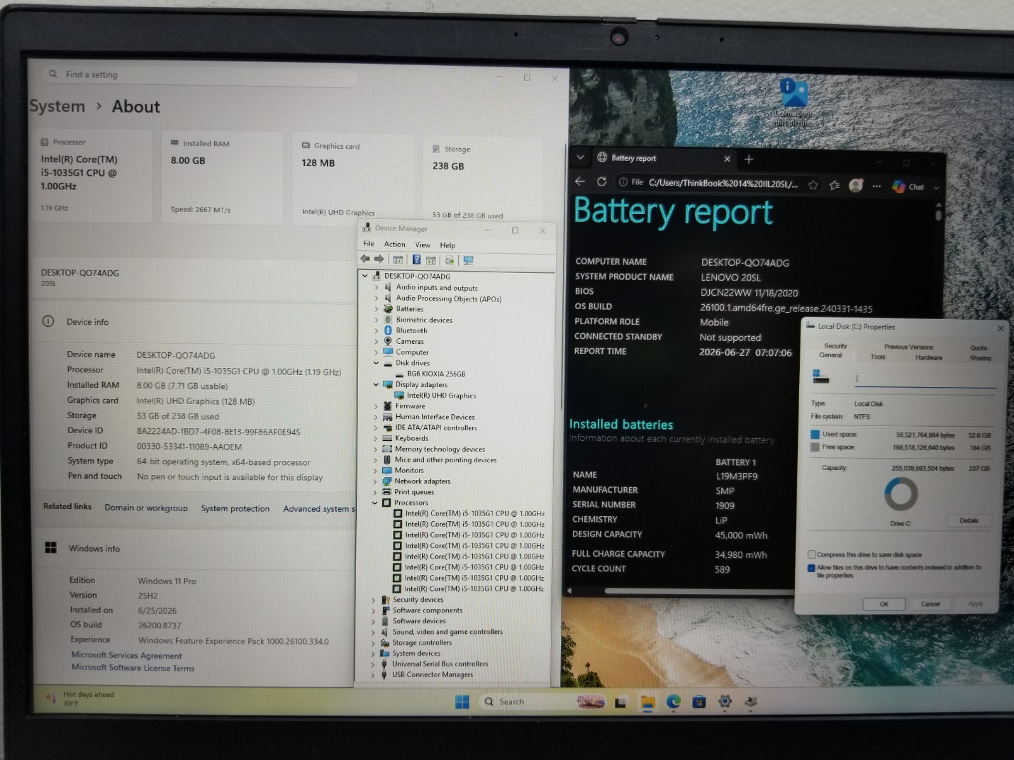Select the BG6 KIOXIA 256GB disk entry
Image resolution: width=1014 pixels, height=760 pixels.
[x=436, y=374]
